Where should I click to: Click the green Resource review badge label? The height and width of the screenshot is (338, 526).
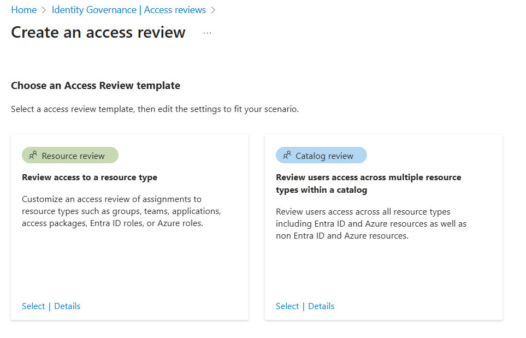click(x=73, y=156)
